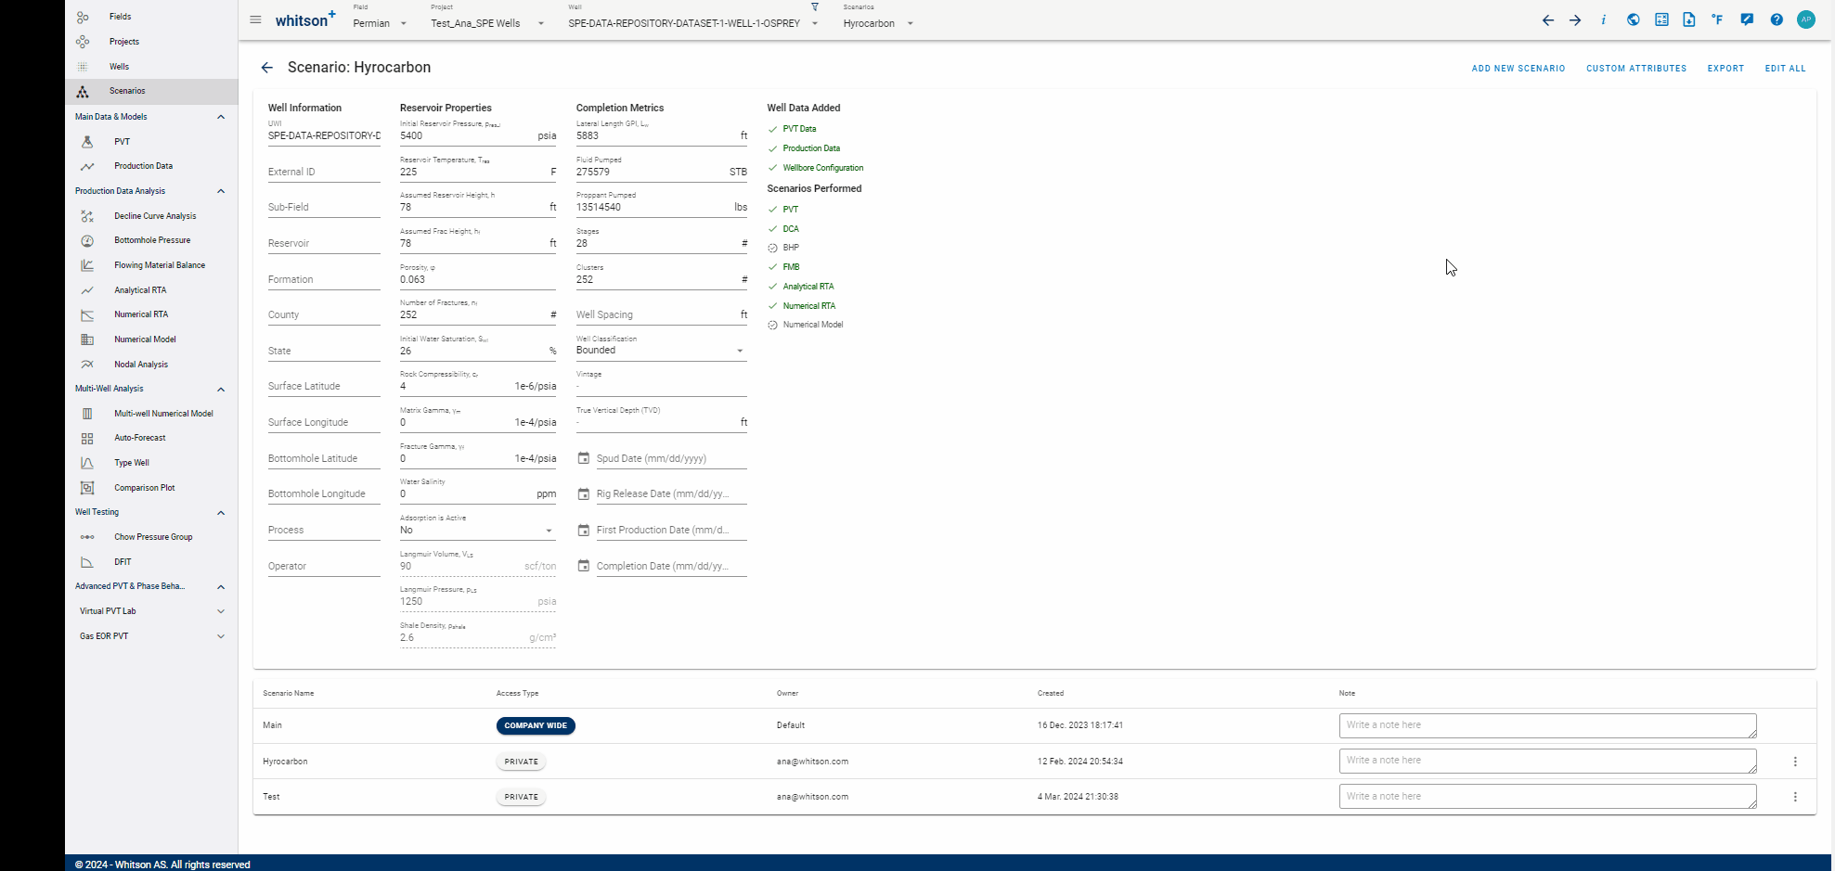Image resolution: width=1835 pixels, height=871 pixels.
Task: Open the help question mark icon
Action: pyautogui.click(x=1777, y=19)
